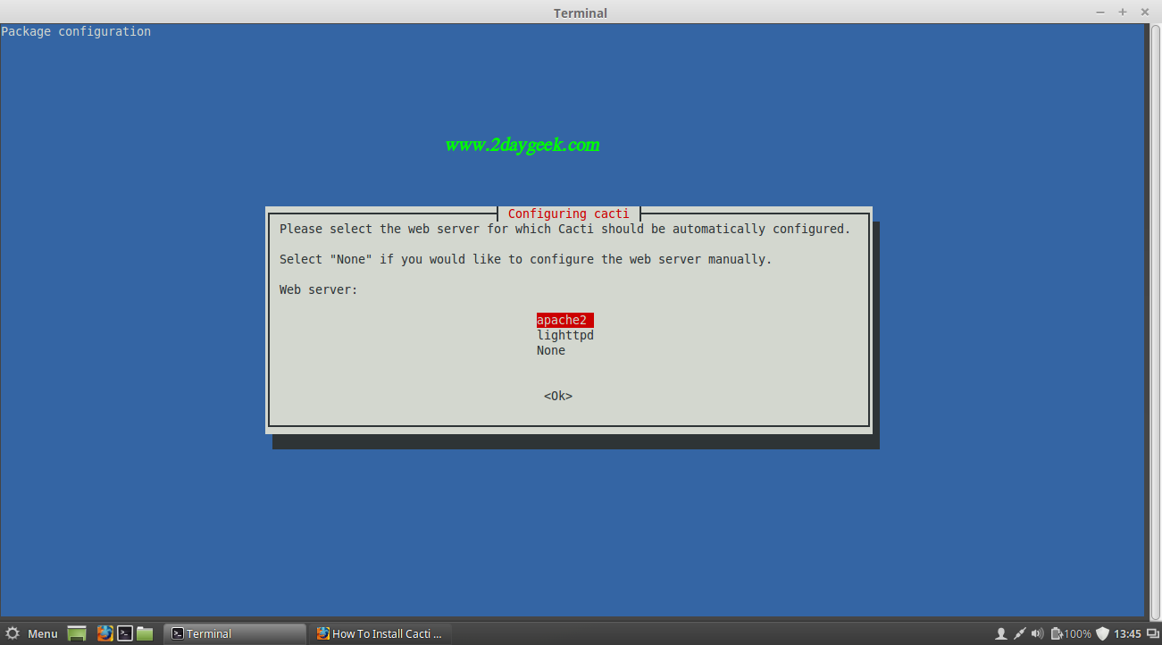Close the Terminal window
Viewport: 1162px width, 645px height.
(1145, 12)
